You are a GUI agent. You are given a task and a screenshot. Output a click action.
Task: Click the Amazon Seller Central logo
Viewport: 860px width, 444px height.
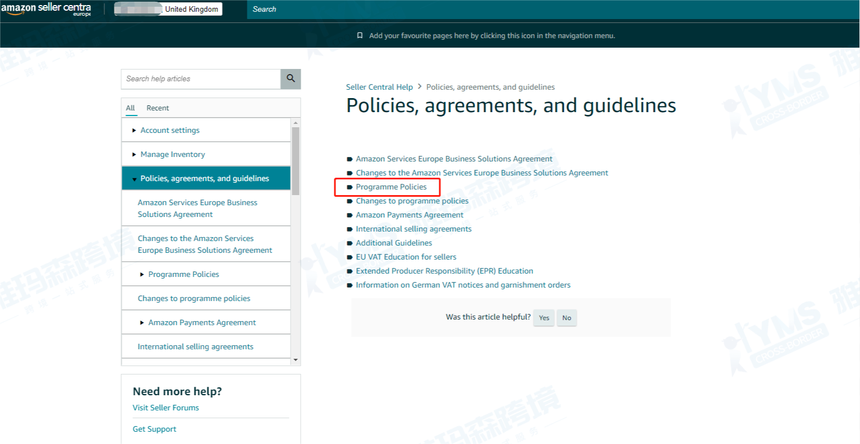(45, 9)
